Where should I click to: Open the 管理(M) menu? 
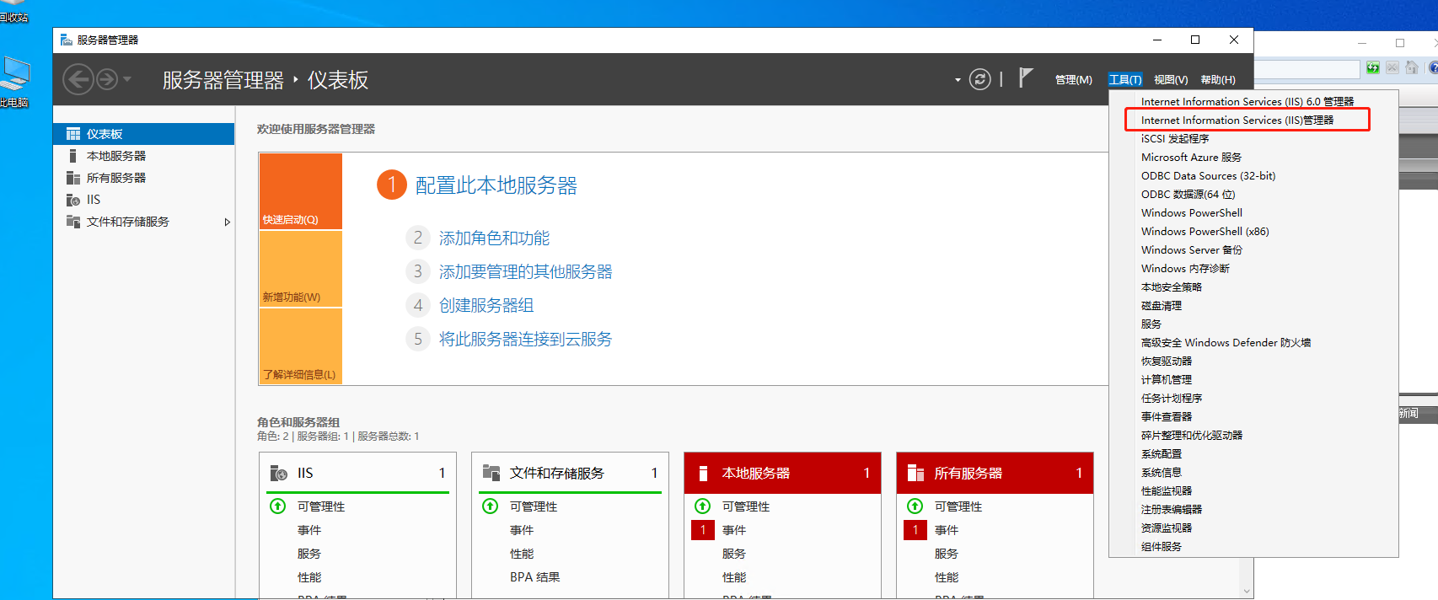click(x=1073, y=80)
